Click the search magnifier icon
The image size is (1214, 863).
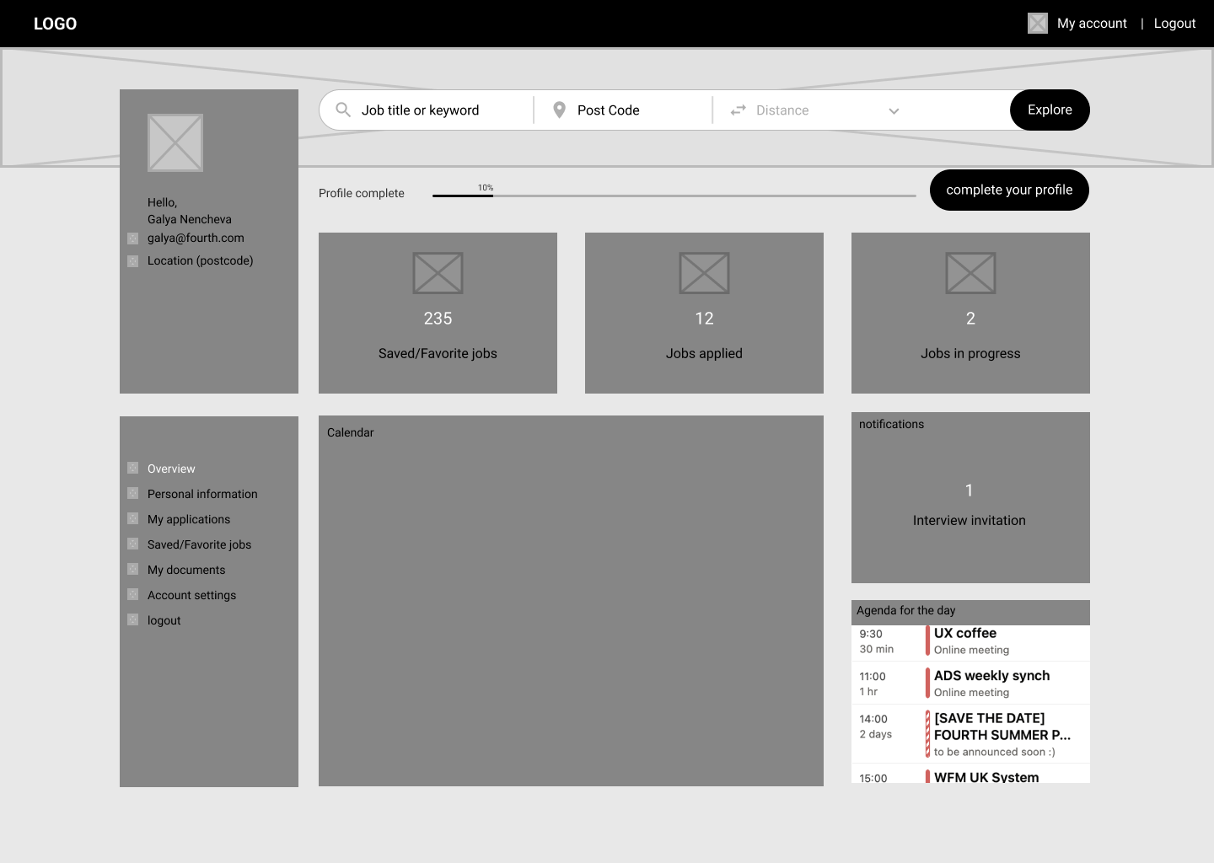(343, 110)
